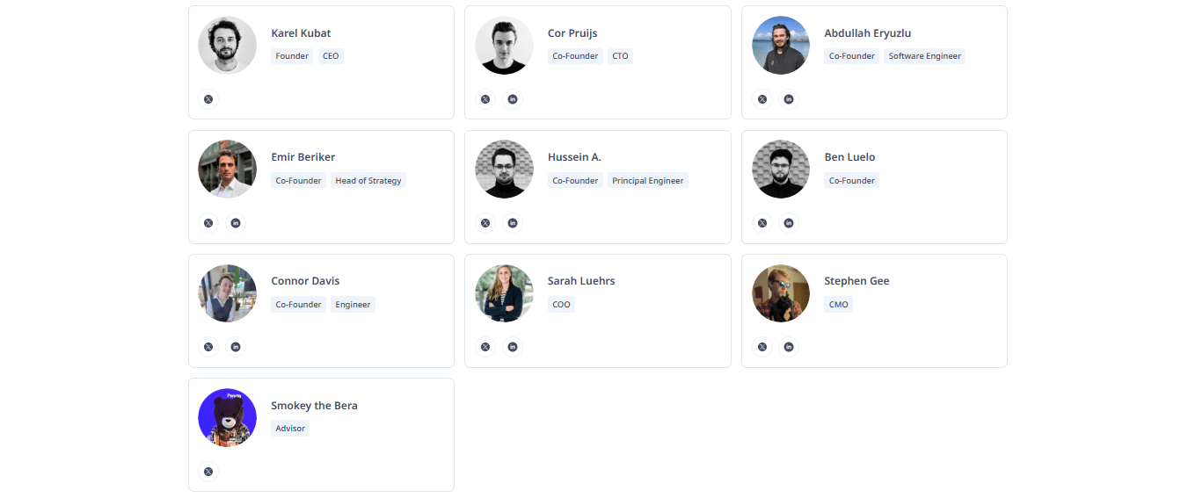Open Hussein A.'s X icon
1188x498 pixels.
tap(485, 223)
